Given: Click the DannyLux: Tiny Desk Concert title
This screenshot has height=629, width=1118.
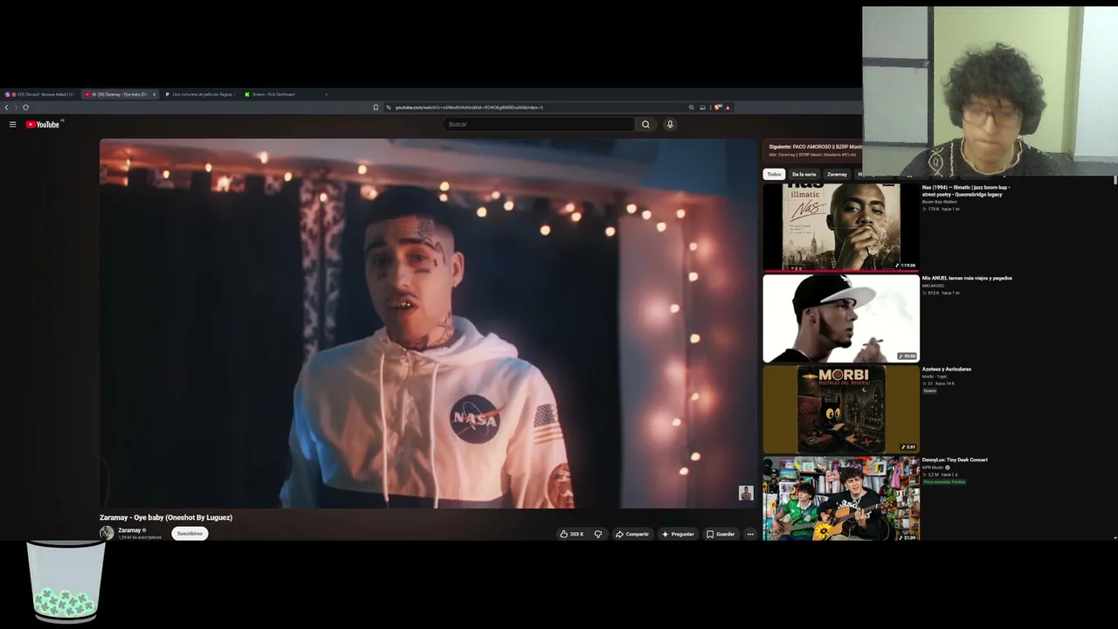Looking at the screenshot, I should click(955, 460).
